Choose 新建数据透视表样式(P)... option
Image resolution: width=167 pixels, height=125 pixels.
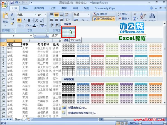click(82, 113)
